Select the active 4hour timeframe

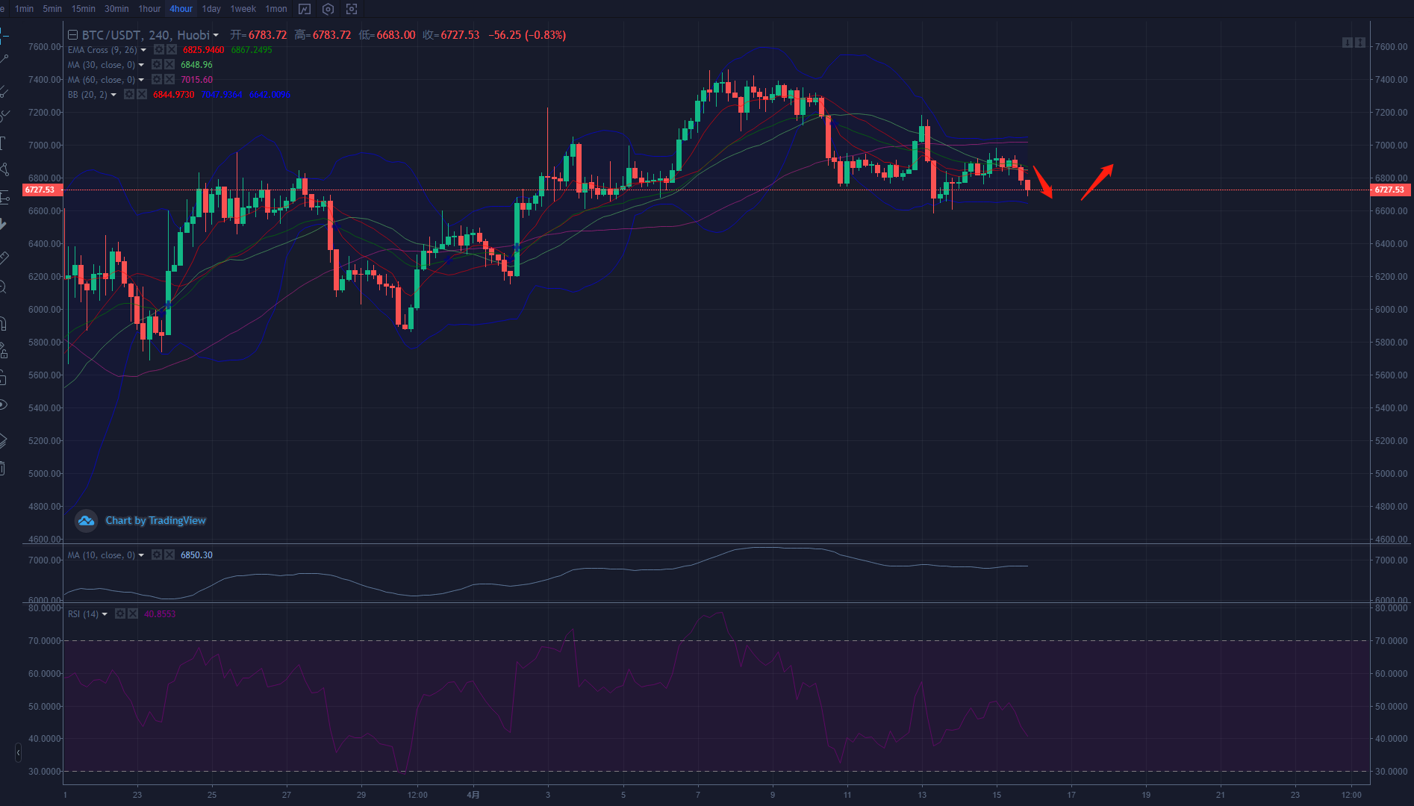[181, 9]
